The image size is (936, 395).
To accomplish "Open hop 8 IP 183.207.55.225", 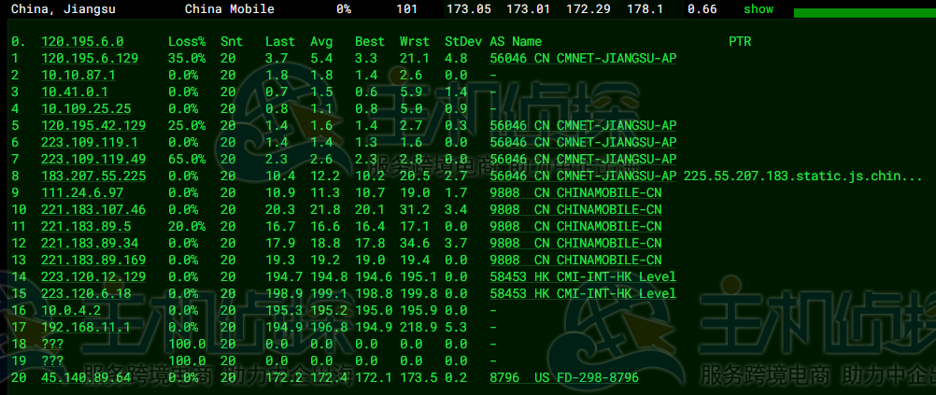I will coord(93,176).
